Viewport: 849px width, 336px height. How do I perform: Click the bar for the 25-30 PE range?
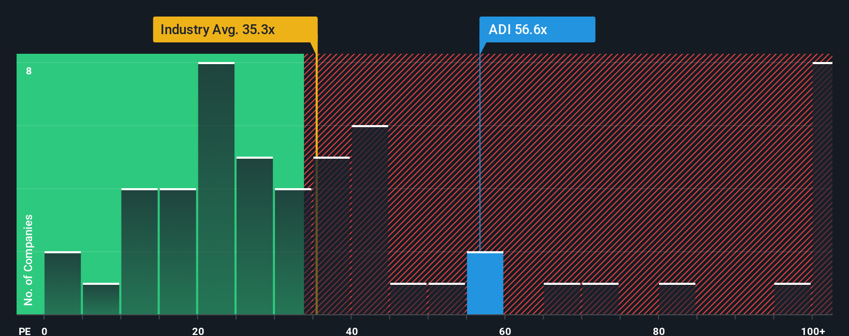[x=255, y=236]
